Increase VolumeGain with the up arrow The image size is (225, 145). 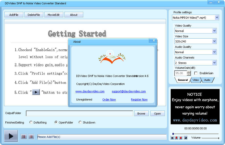point(189,72)
